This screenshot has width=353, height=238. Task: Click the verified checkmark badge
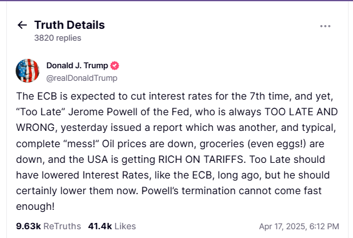(115, 66)
